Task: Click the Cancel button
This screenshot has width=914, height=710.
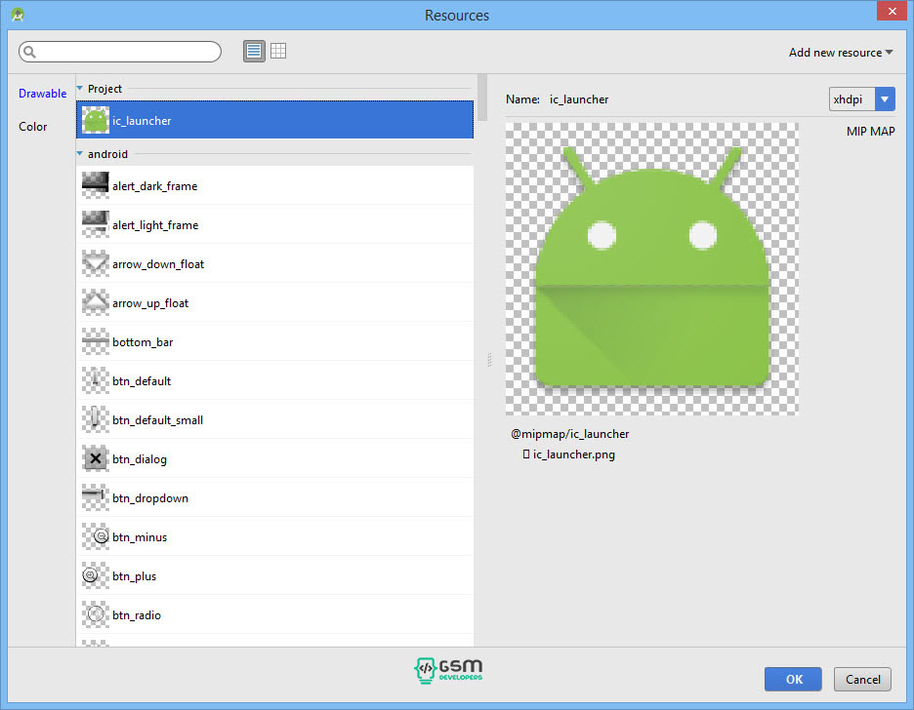Action: (x=862, y=679)
